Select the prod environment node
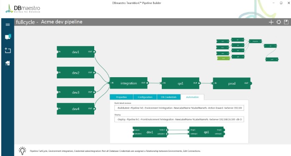This screenshot has width=291, height=156. pyautogui.click(x=232, y=83)
